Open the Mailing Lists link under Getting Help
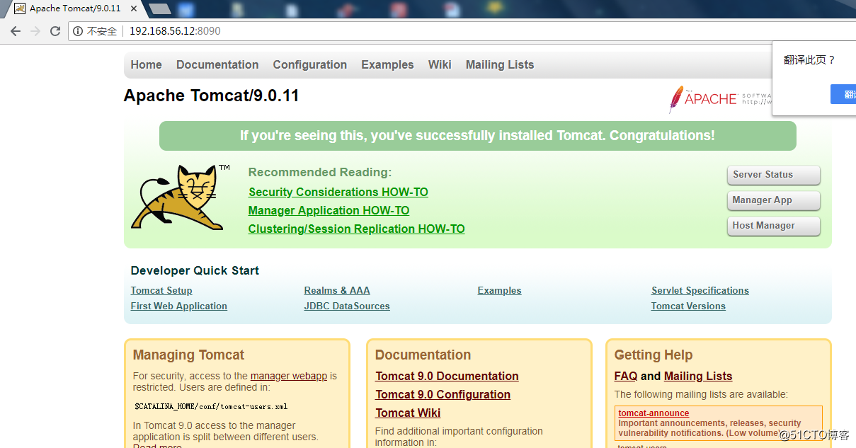This screenshot has width=856, height=448. (x=698, y=377)
